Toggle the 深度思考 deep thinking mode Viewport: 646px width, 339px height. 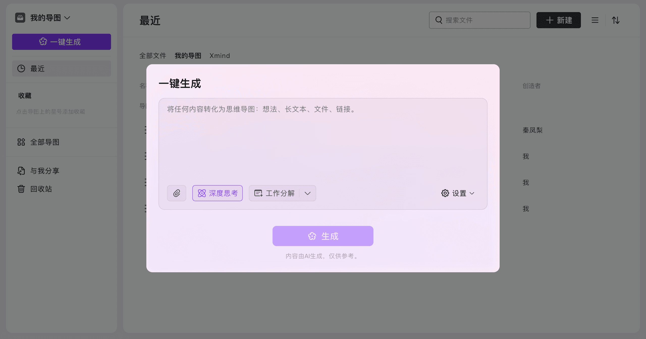tap(217, 193)
